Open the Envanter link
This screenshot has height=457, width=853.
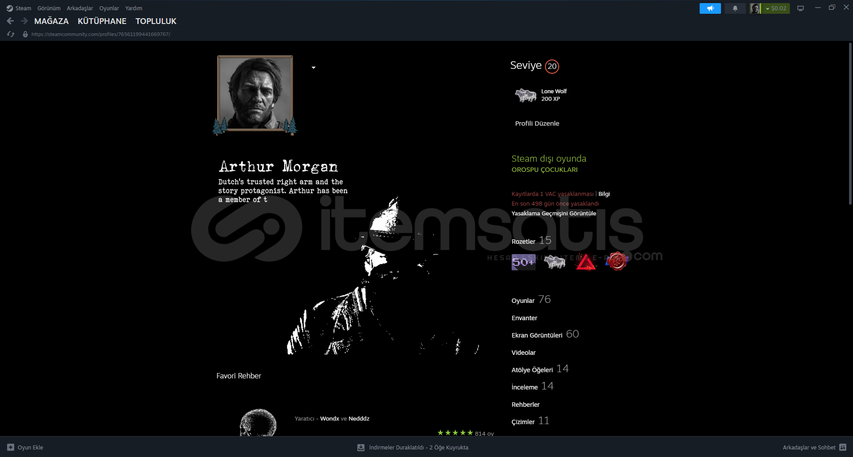525,318
